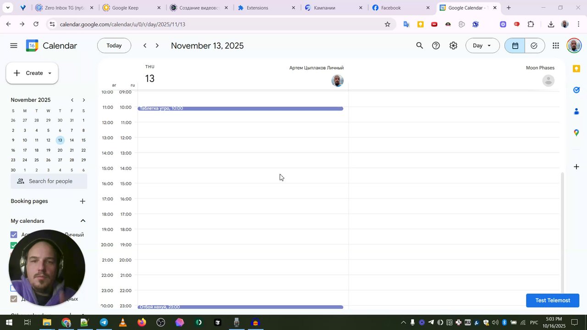Viewport: 587px width, 330px height.
Task: Open the 23:00 event at the bottom
Action: [x=240, y=307]
